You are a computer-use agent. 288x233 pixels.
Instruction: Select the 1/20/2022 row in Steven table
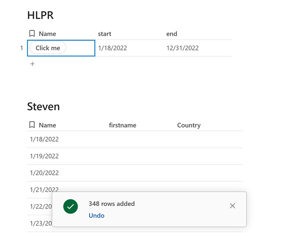(x=135, y=173)
